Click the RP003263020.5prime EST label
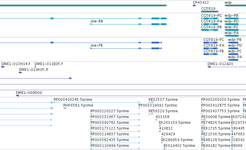The image size is (246, 150). tap(221, 100)
